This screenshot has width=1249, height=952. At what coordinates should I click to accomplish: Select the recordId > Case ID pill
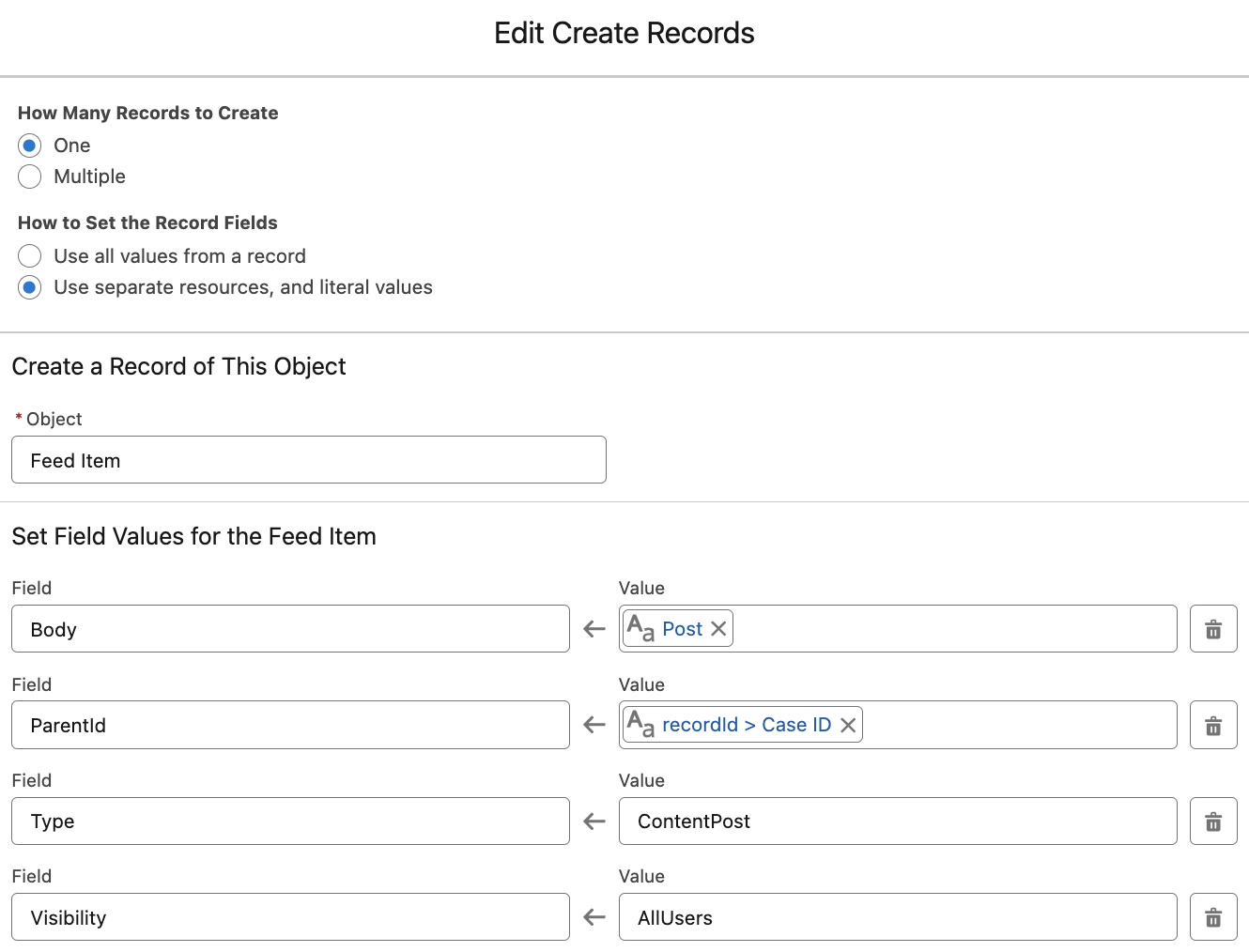pos(746,725)
